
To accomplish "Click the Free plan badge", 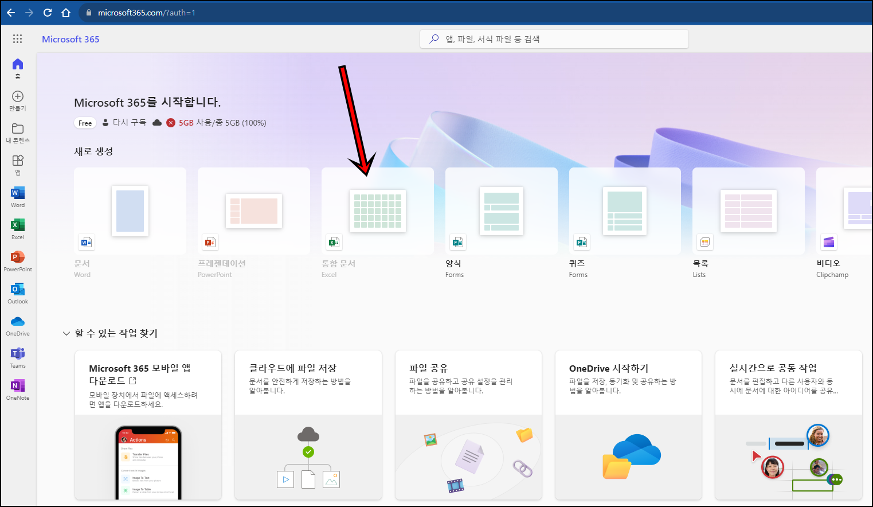I will (85, 123).
